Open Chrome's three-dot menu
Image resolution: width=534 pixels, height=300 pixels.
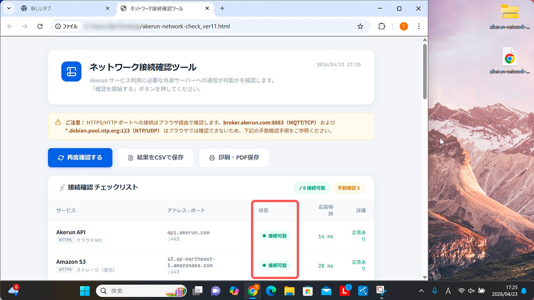419,26
